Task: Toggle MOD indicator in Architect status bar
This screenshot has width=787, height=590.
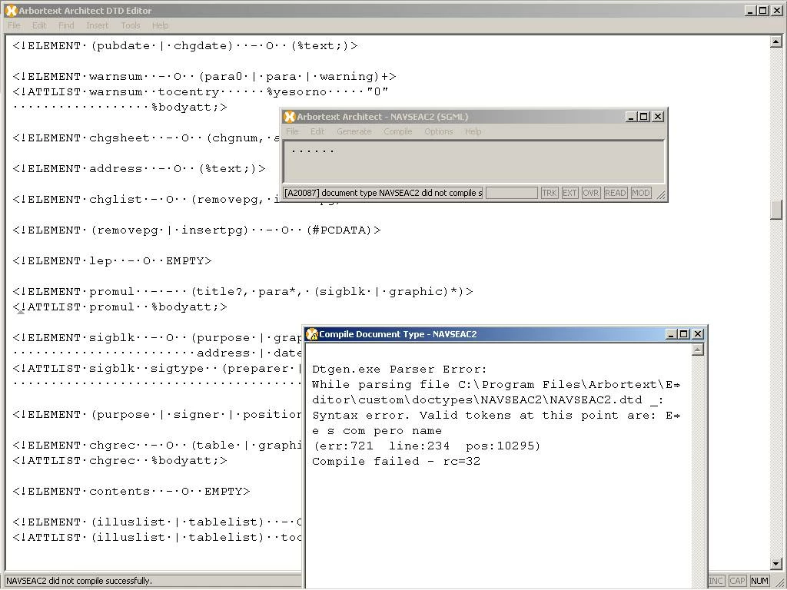Action: coord(640,193)
